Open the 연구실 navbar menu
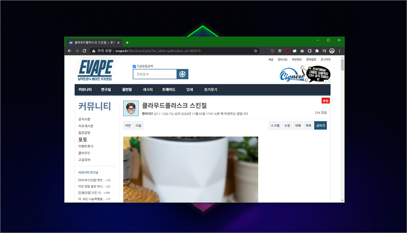The height and width of the screenshot is (233, 407). point(106,89)
